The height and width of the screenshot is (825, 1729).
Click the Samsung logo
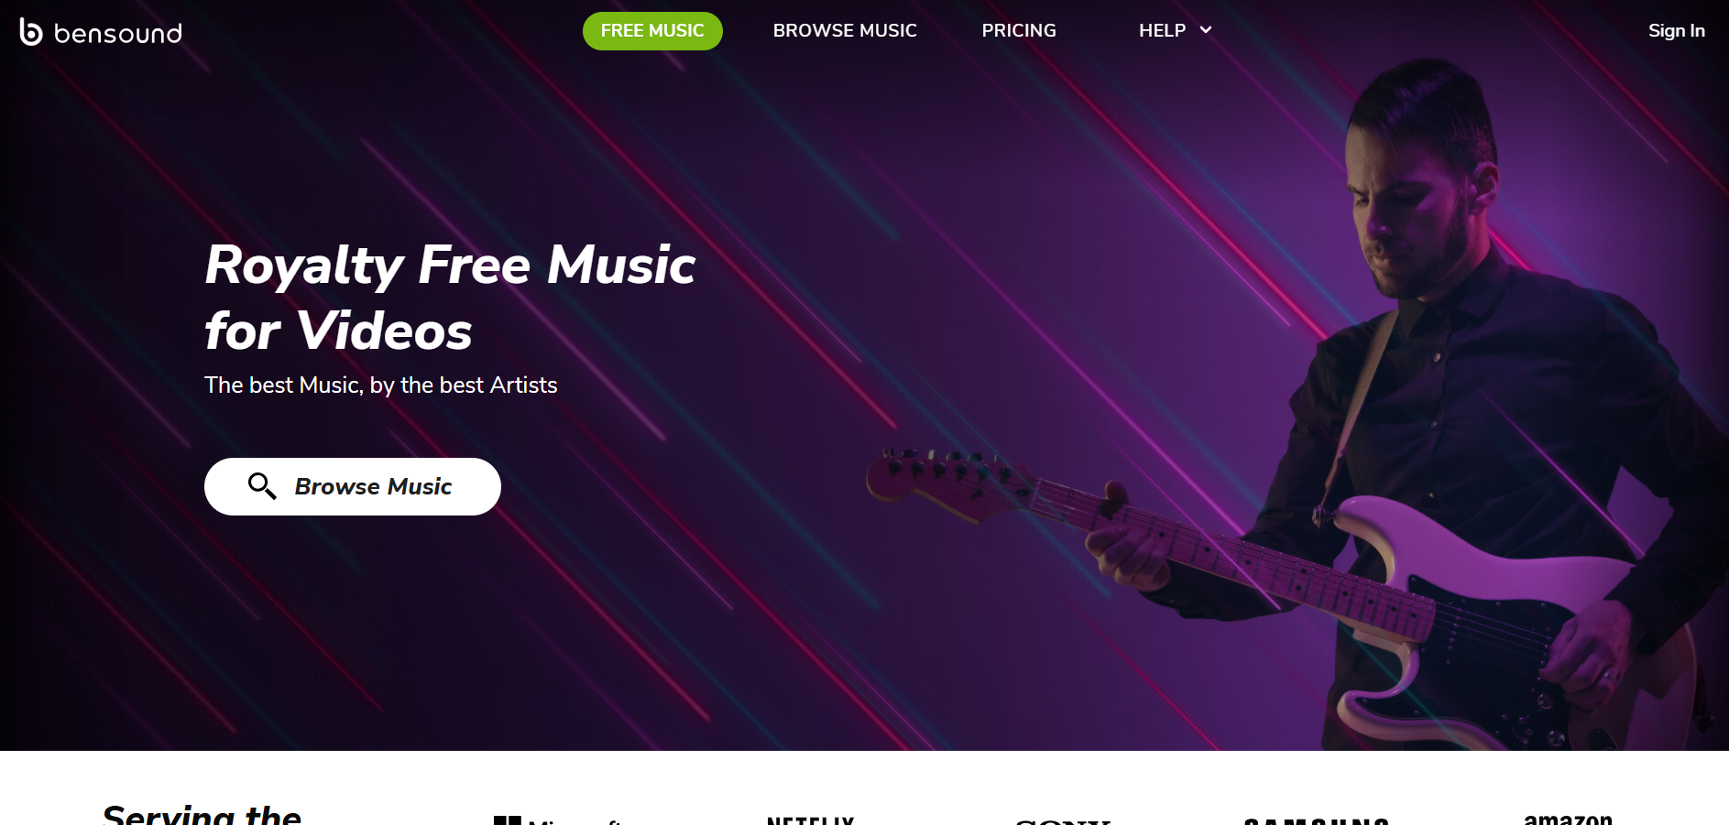(1317, 820)
